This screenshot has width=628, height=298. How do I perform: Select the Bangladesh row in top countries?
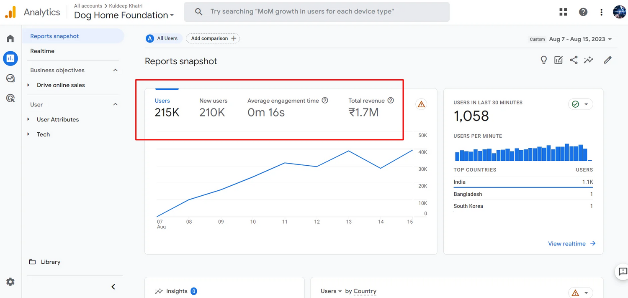click(x=523, y=194)
